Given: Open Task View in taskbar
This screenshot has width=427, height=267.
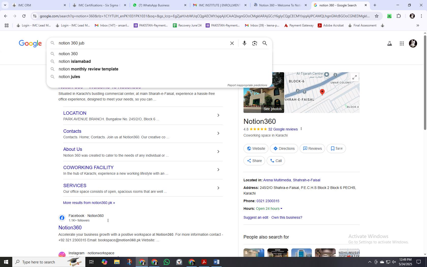Looking at the screenshot, I should 92,262.
